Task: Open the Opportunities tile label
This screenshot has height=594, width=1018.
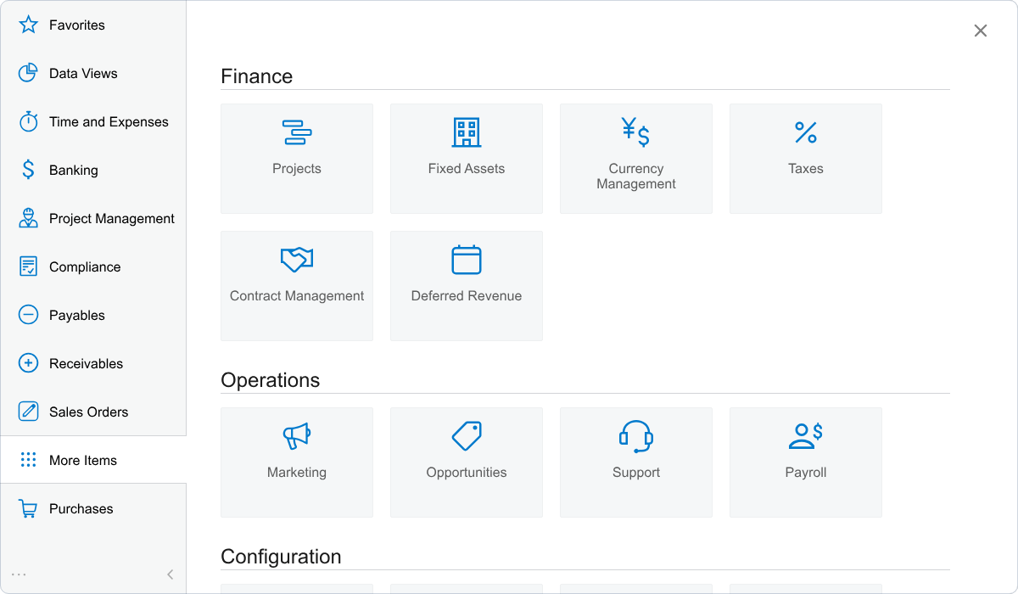Action: (x=467, y=473)
